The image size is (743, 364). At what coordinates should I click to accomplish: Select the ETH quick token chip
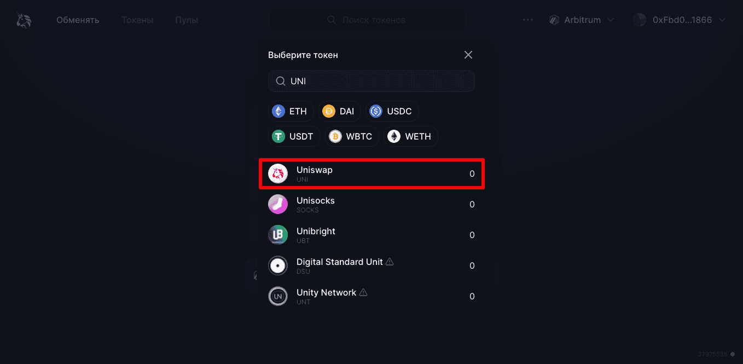[291, 111]
